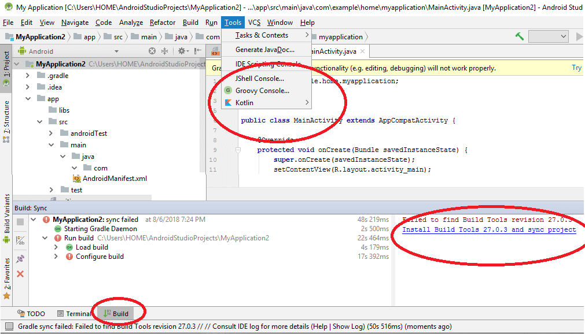Open the VCS menu
Viewport: 585px width, 334px height.
point(254,23)
